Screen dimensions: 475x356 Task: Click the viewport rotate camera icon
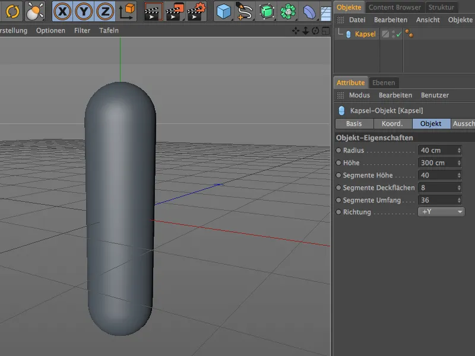pos(315,31)
